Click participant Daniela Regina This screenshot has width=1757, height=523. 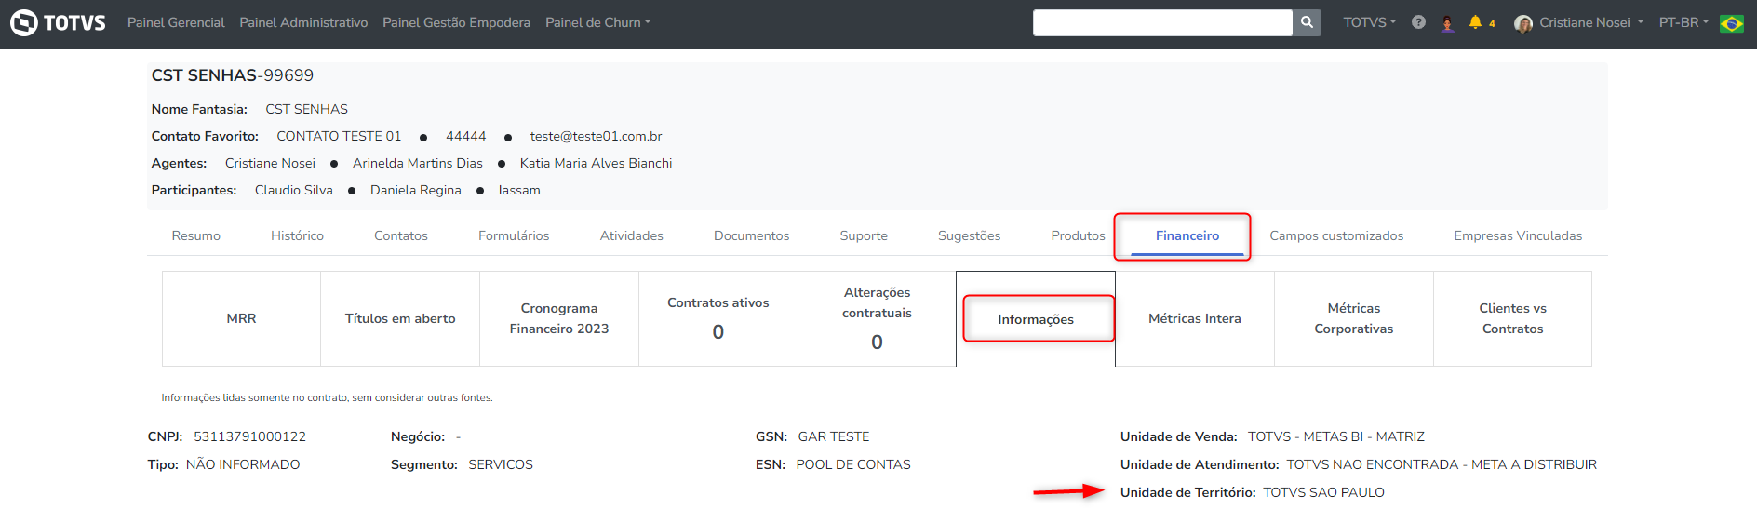tap(416, 190)
